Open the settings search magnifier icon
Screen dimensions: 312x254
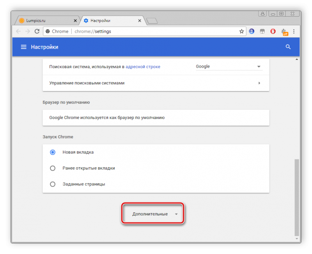click(288, 47)
